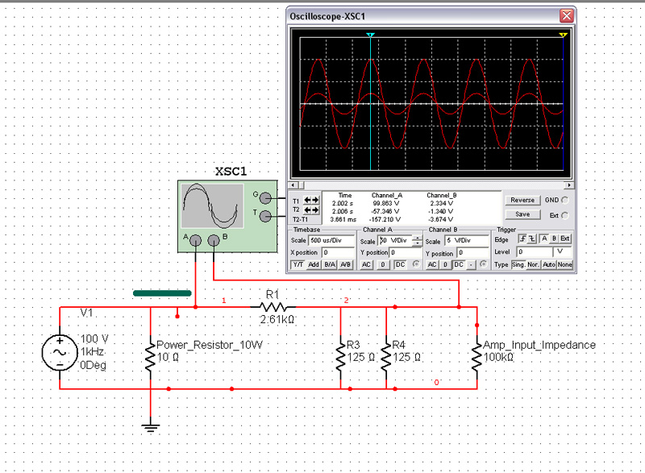Click the A terminal on XSC1
This screenshot has width=645, height=473.
(196, 240)
